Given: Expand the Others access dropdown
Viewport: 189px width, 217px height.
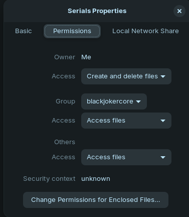Looking at the screenshot, I should point(126,157).
